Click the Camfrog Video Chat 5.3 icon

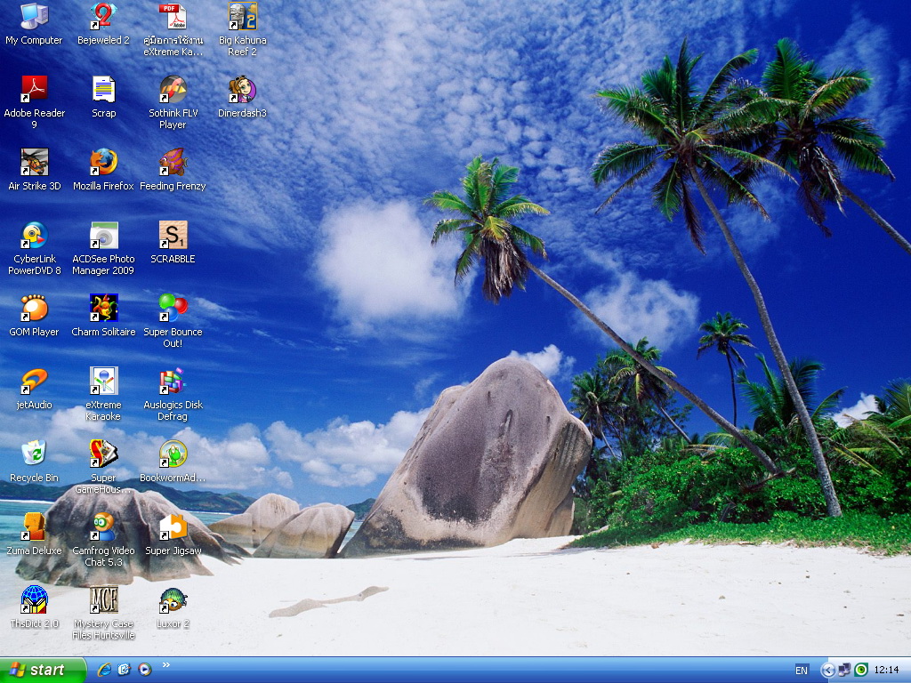(x=103, y=526)
